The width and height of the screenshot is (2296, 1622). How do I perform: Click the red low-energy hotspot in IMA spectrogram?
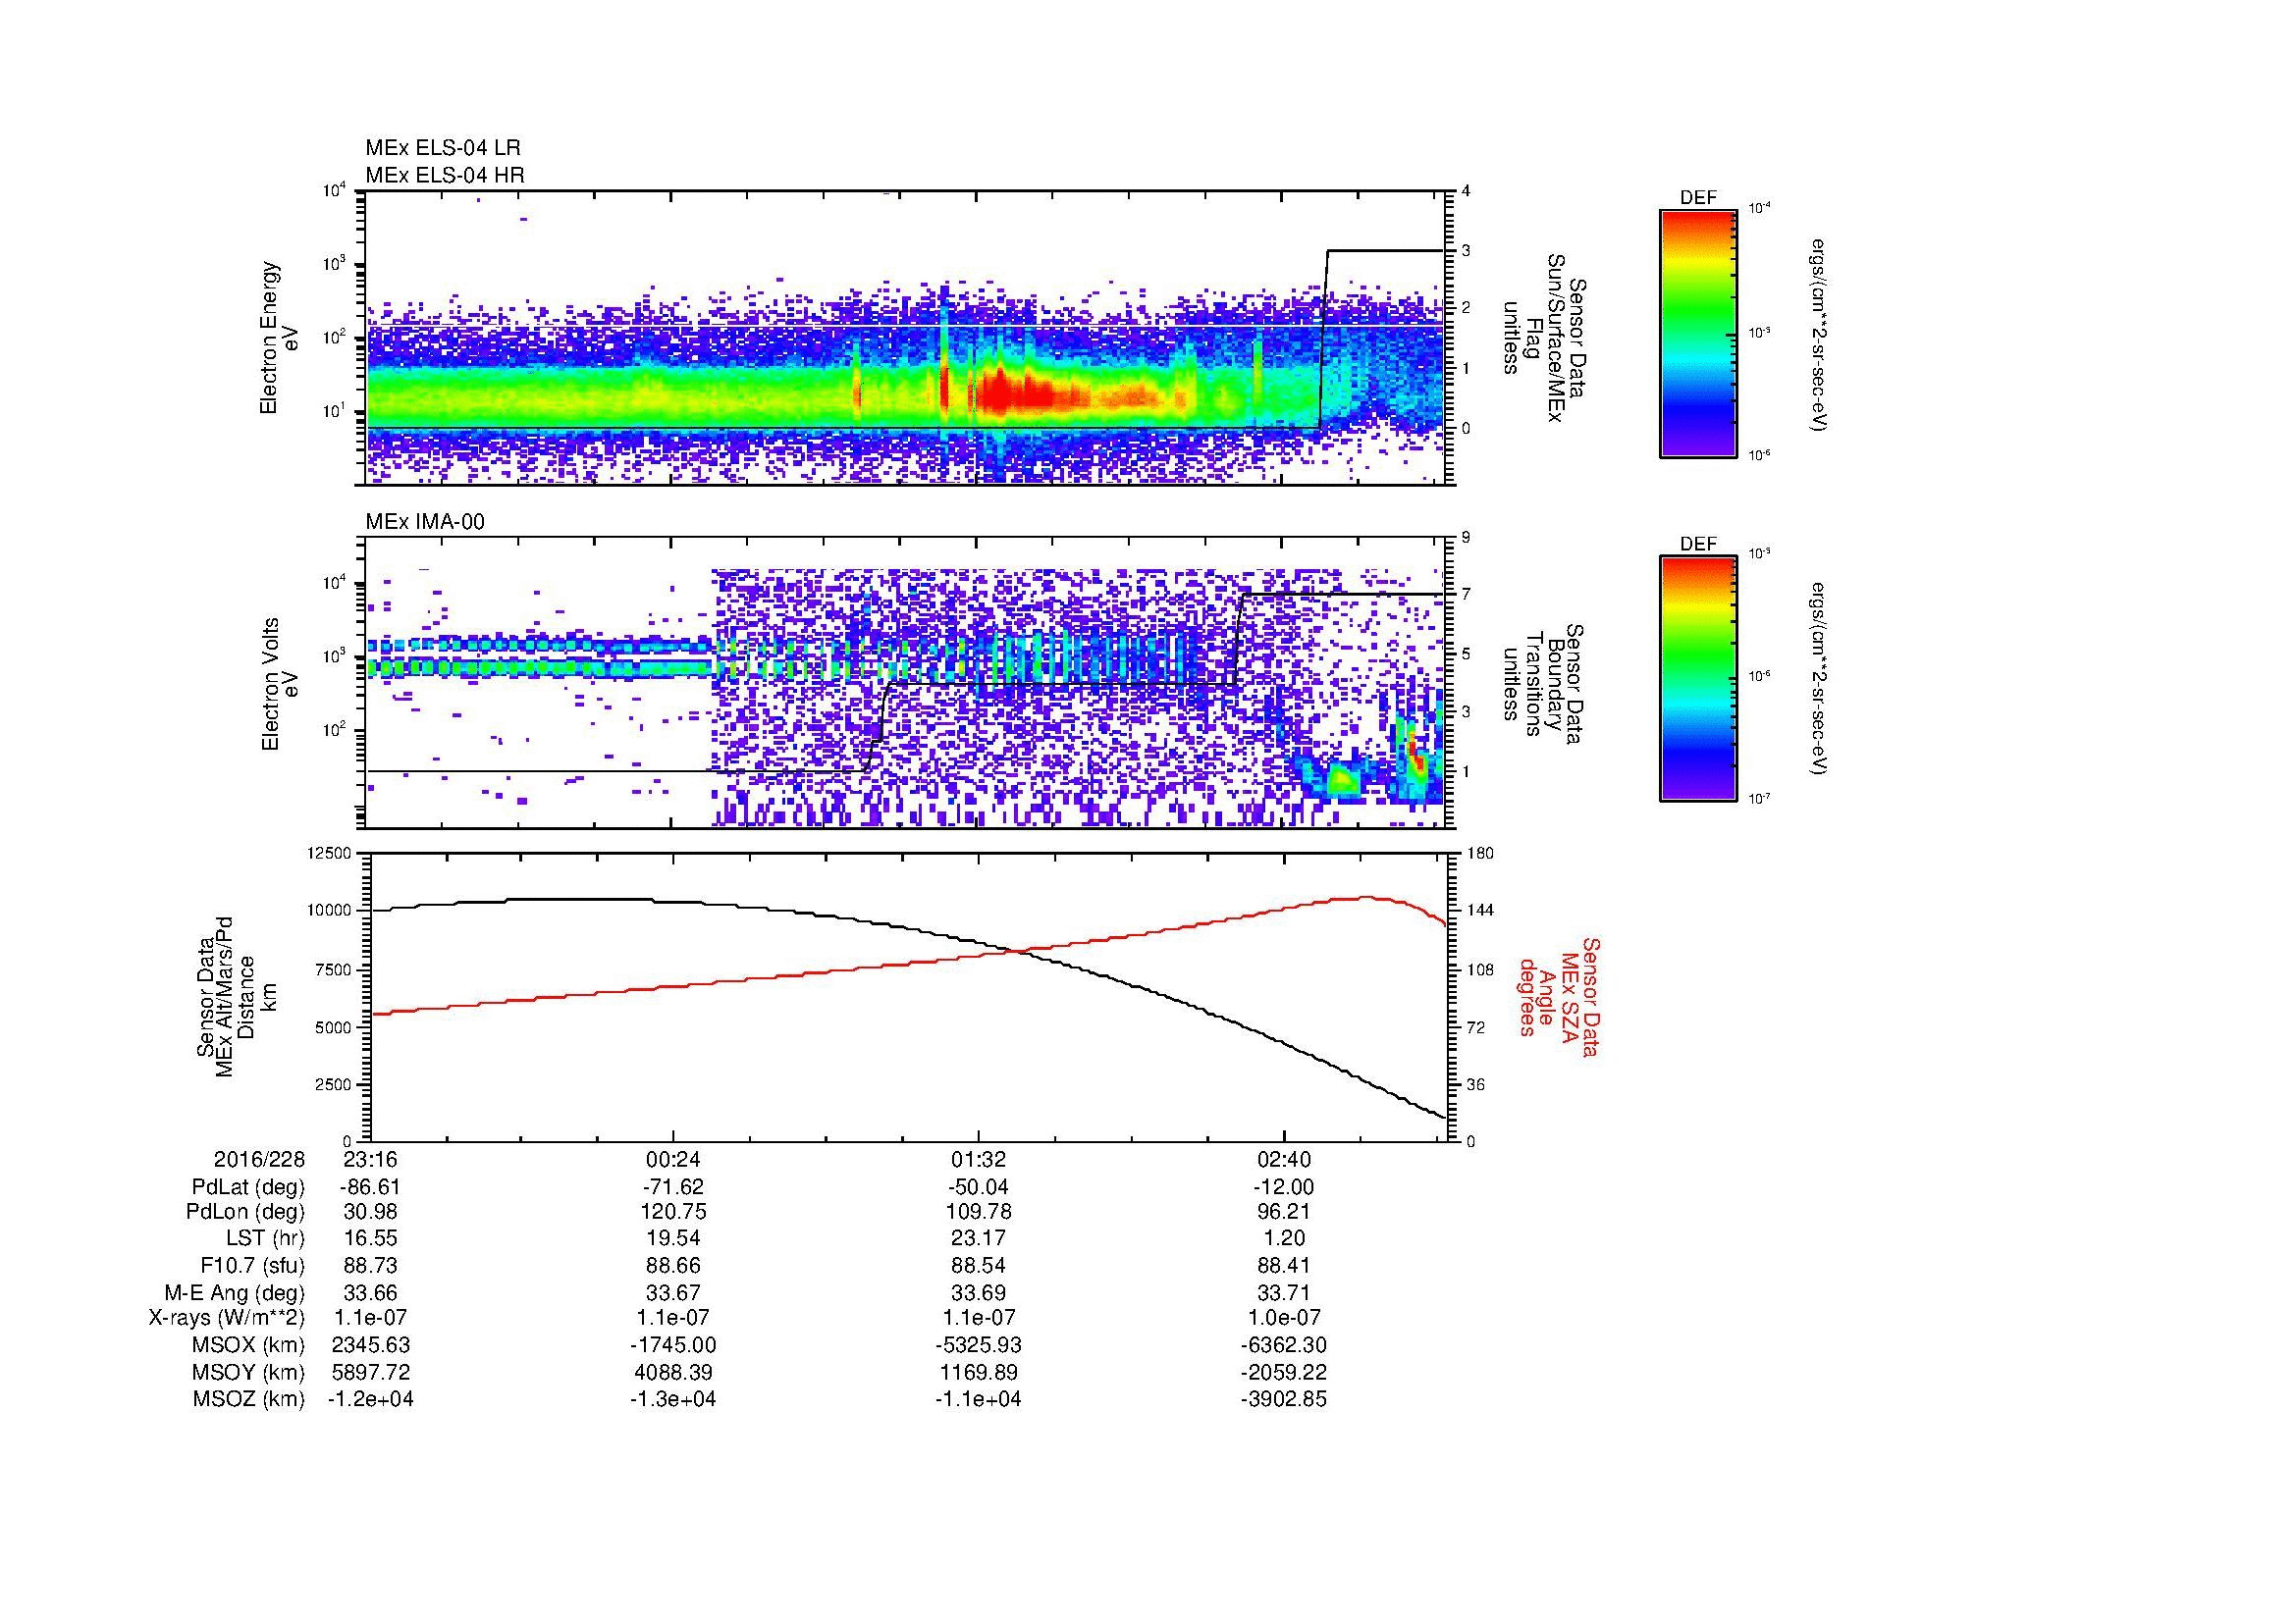click(x=1415, y=755)
